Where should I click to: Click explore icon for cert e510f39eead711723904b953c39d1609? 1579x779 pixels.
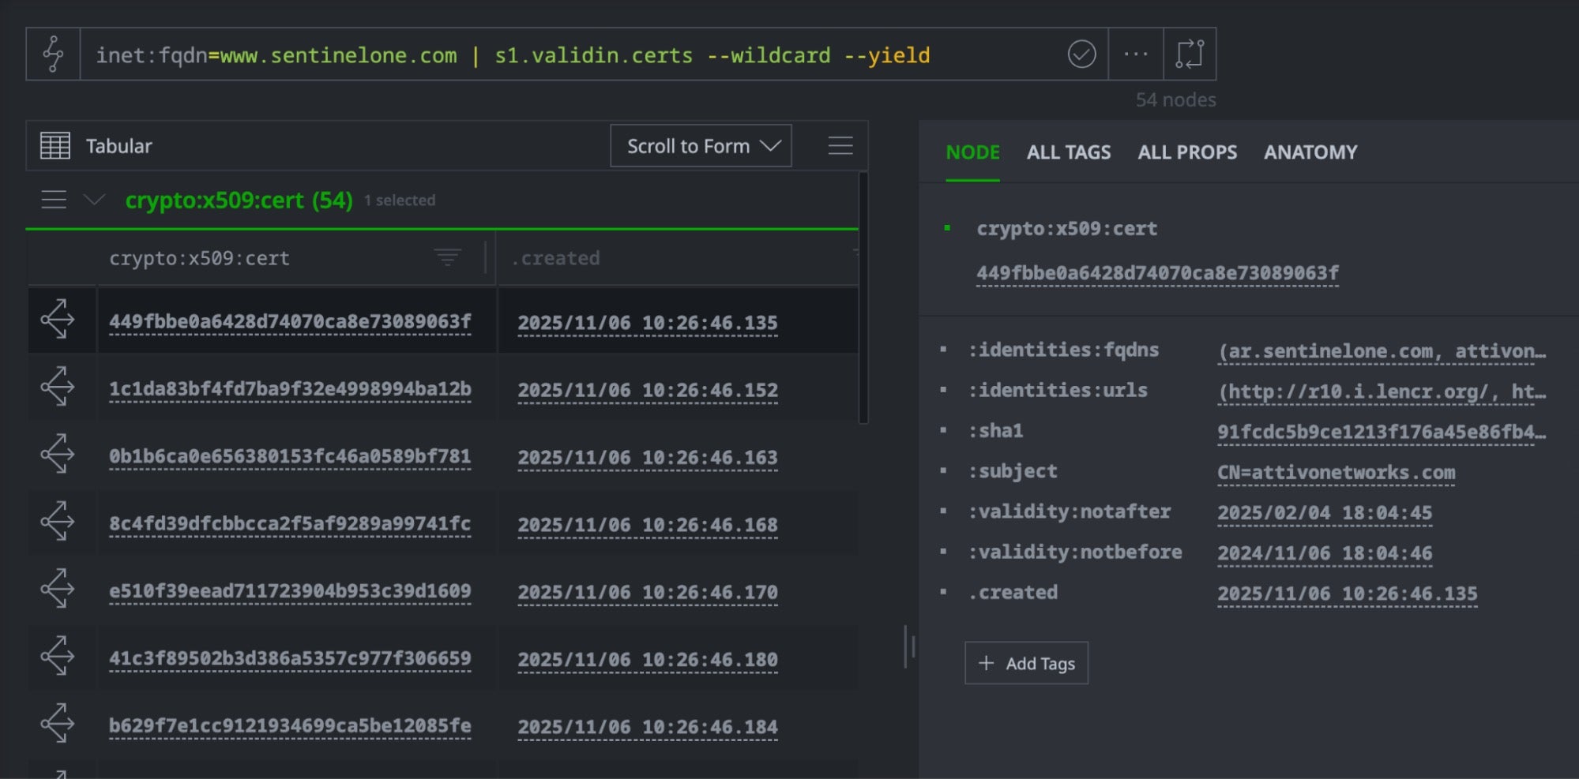[58, 590]
